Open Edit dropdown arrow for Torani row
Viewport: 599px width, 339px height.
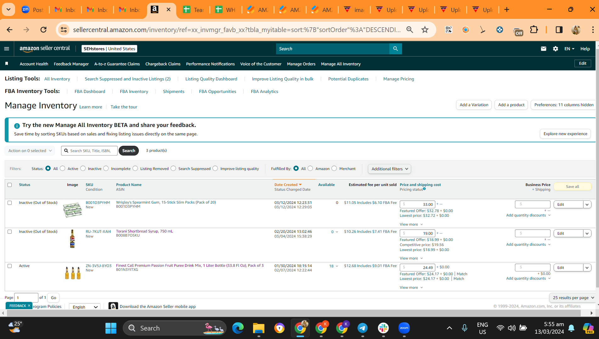pos(587,233)
